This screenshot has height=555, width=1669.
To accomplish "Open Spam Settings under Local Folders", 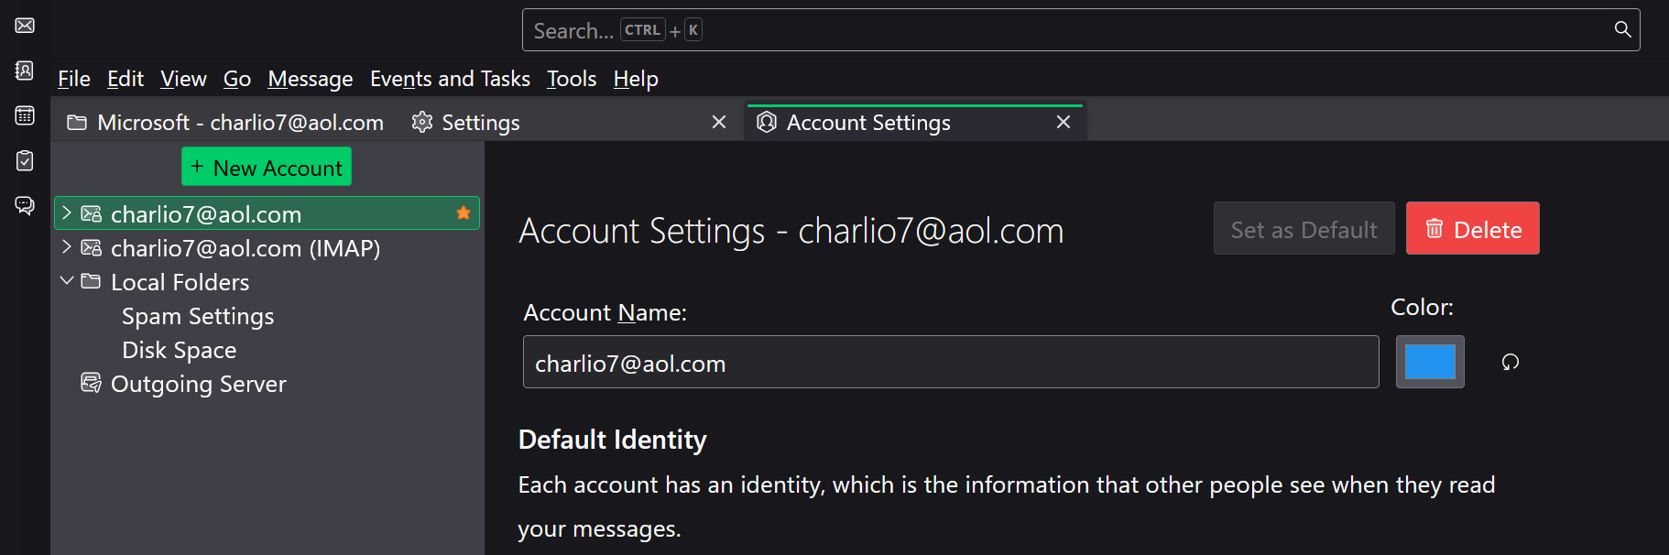I will pyautogui.click(x=198, y=316).
